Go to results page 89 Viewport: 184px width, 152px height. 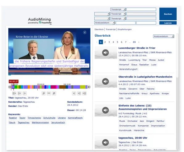click(134, 42)
